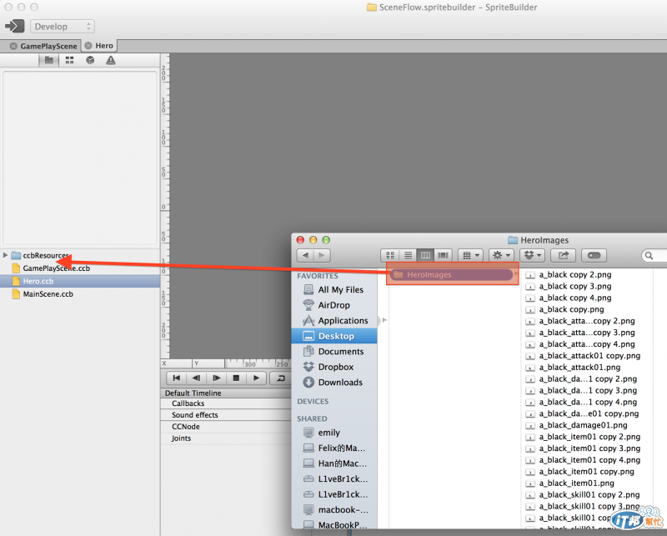The height and width of the screenshot is (536, 667).
Task: Minimize the HeroImages Finder window
Action: pos(313,240)
